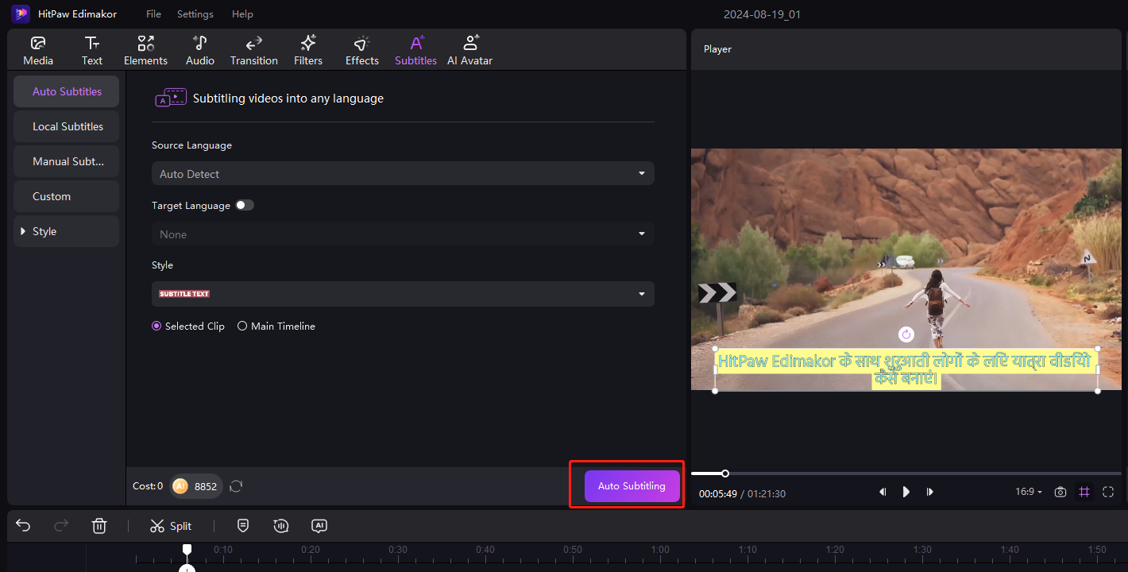This screenshot has width=1128, height=572.
Task: Open the AI Avatar tab
Action: [470, 51]
